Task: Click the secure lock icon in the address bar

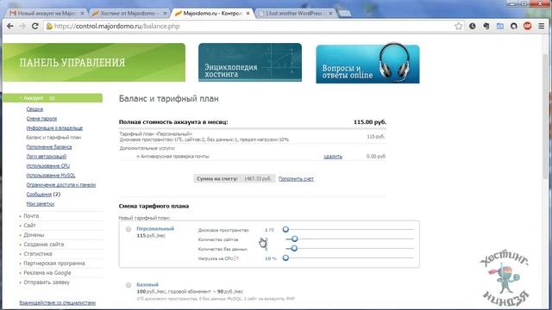Action: click(50, 26)
